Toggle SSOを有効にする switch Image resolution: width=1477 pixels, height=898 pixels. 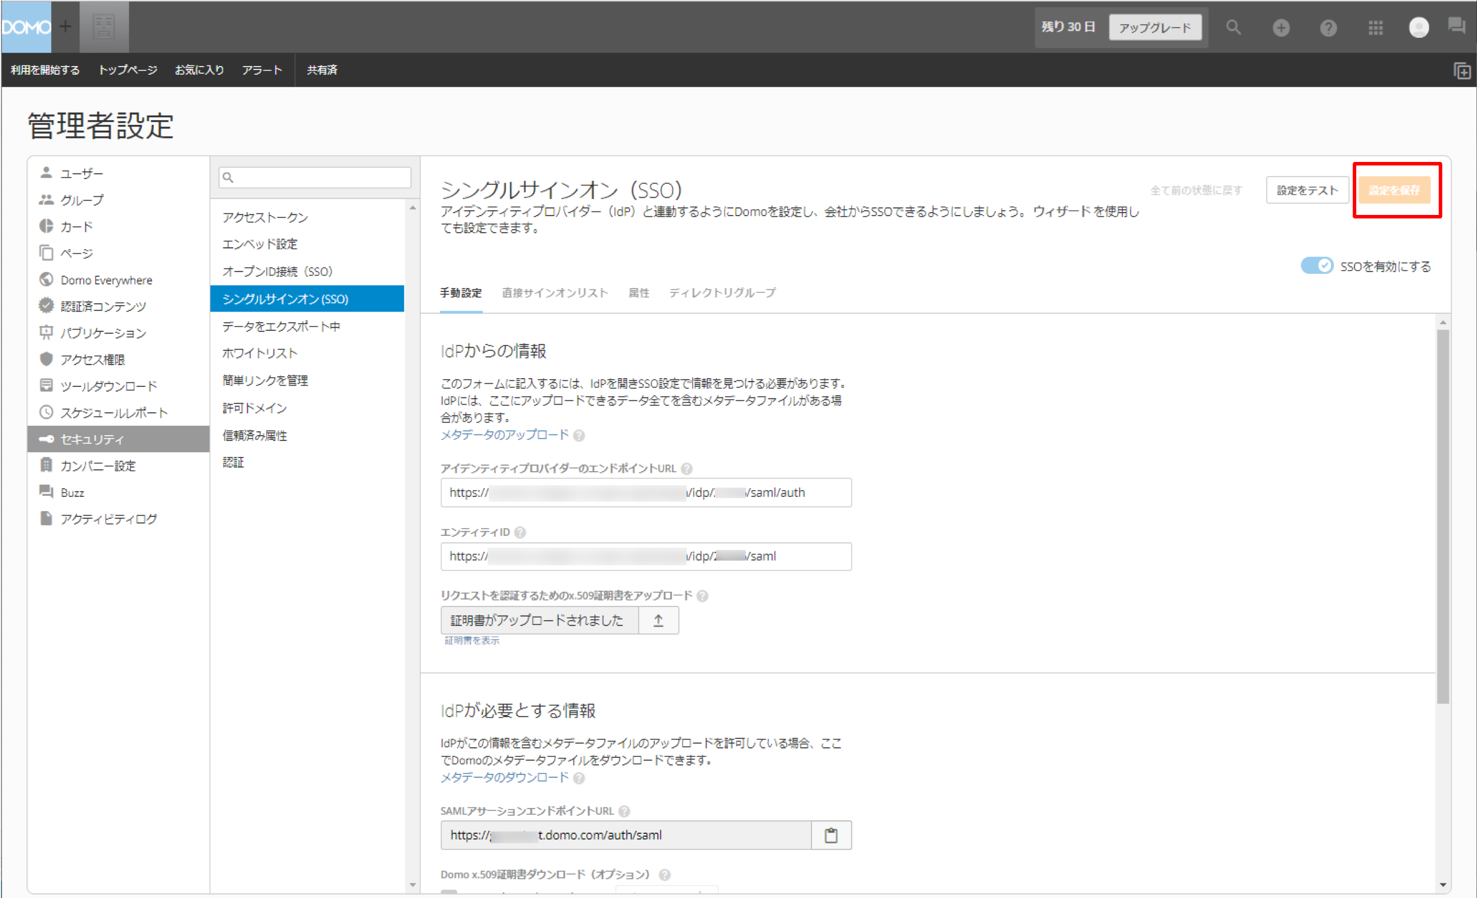(x=1316, y=266)
